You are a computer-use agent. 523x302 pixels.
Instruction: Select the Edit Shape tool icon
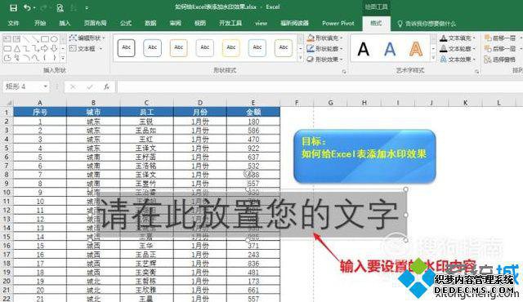point(73,38)
